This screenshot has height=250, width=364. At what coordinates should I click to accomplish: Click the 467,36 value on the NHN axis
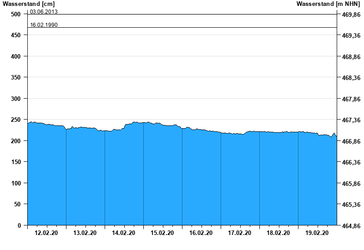(x=351, y=120)
